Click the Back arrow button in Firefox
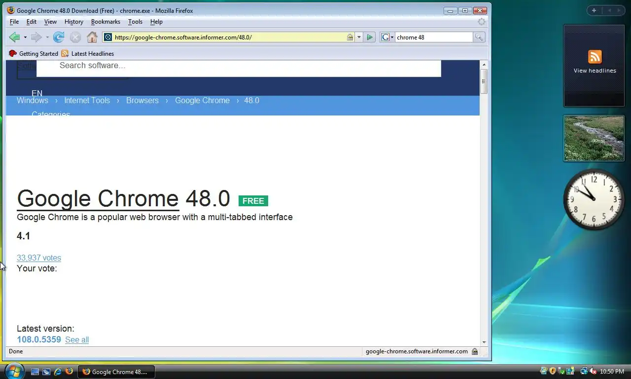 pos(14,37)
